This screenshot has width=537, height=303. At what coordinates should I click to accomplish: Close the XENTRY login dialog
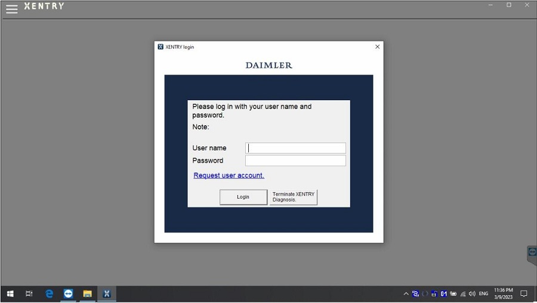tap(378, 47)
